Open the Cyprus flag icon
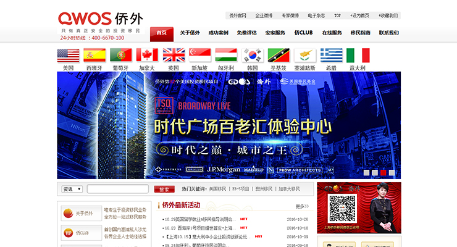Screen dimensions: 457x247 click(305, 56)
